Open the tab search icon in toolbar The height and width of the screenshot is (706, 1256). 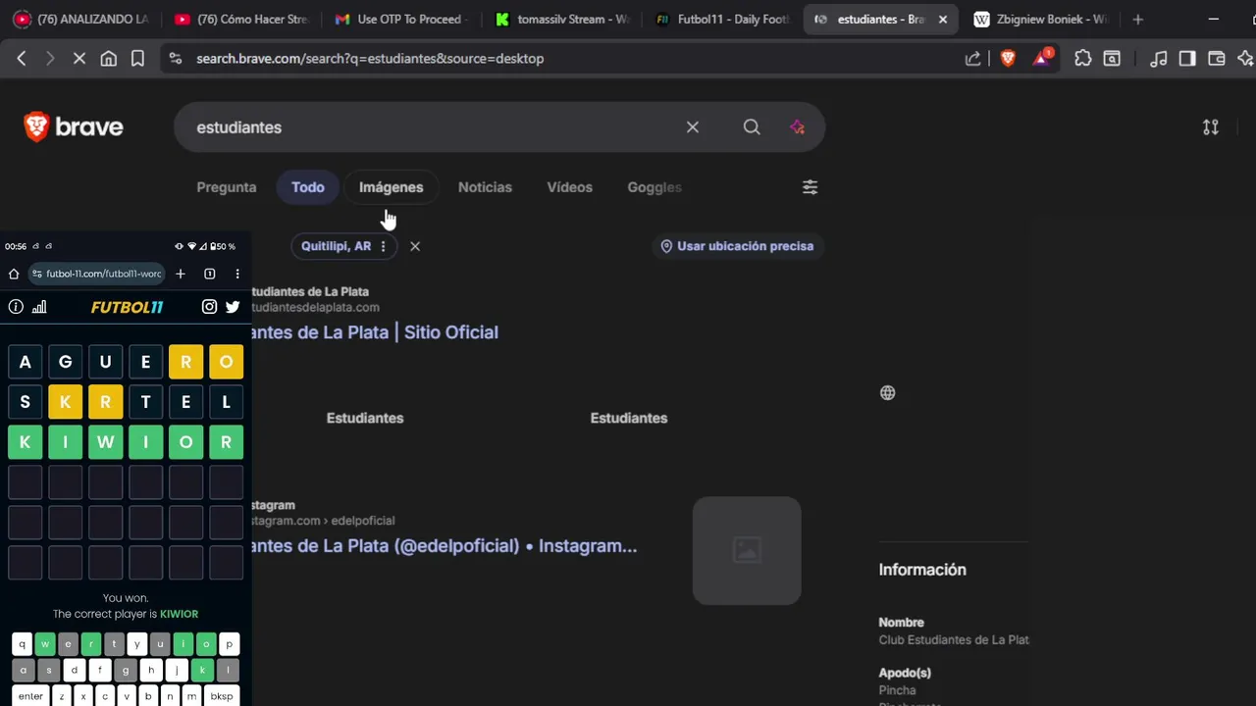point(1112,59)
